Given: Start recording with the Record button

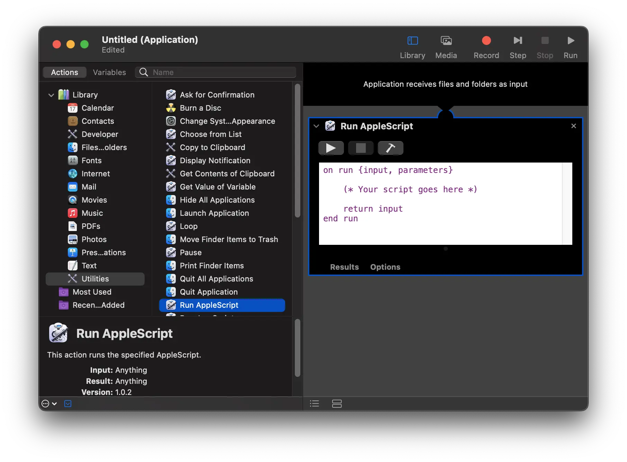Looking at the screenshot, I should (486, 47).
